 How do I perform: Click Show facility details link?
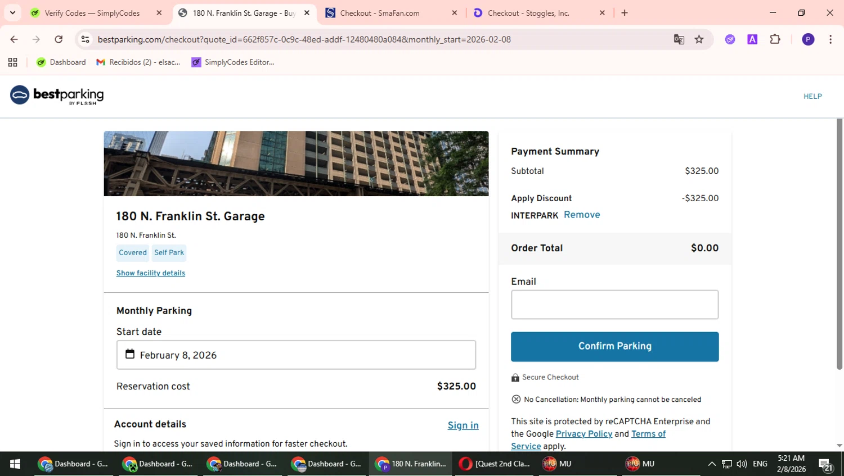(151, 273)
